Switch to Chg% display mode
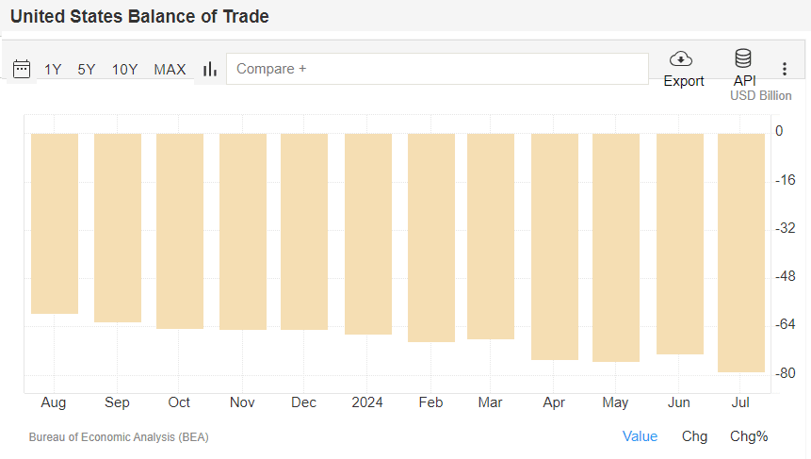 pyautogui.click(x=749, y=436)
